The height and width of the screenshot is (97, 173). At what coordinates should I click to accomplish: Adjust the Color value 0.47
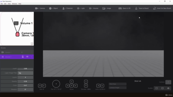[x=25, y=85]
